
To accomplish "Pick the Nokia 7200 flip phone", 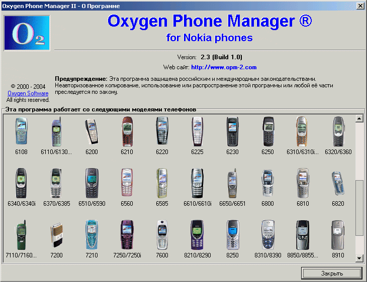I will point(56,235).
